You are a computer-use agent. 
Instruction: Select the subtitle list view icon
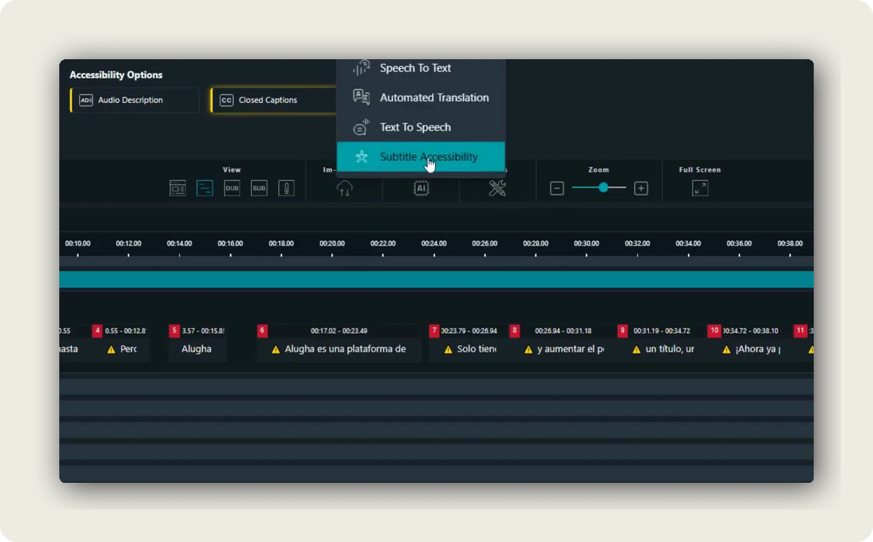click(205, 188)
